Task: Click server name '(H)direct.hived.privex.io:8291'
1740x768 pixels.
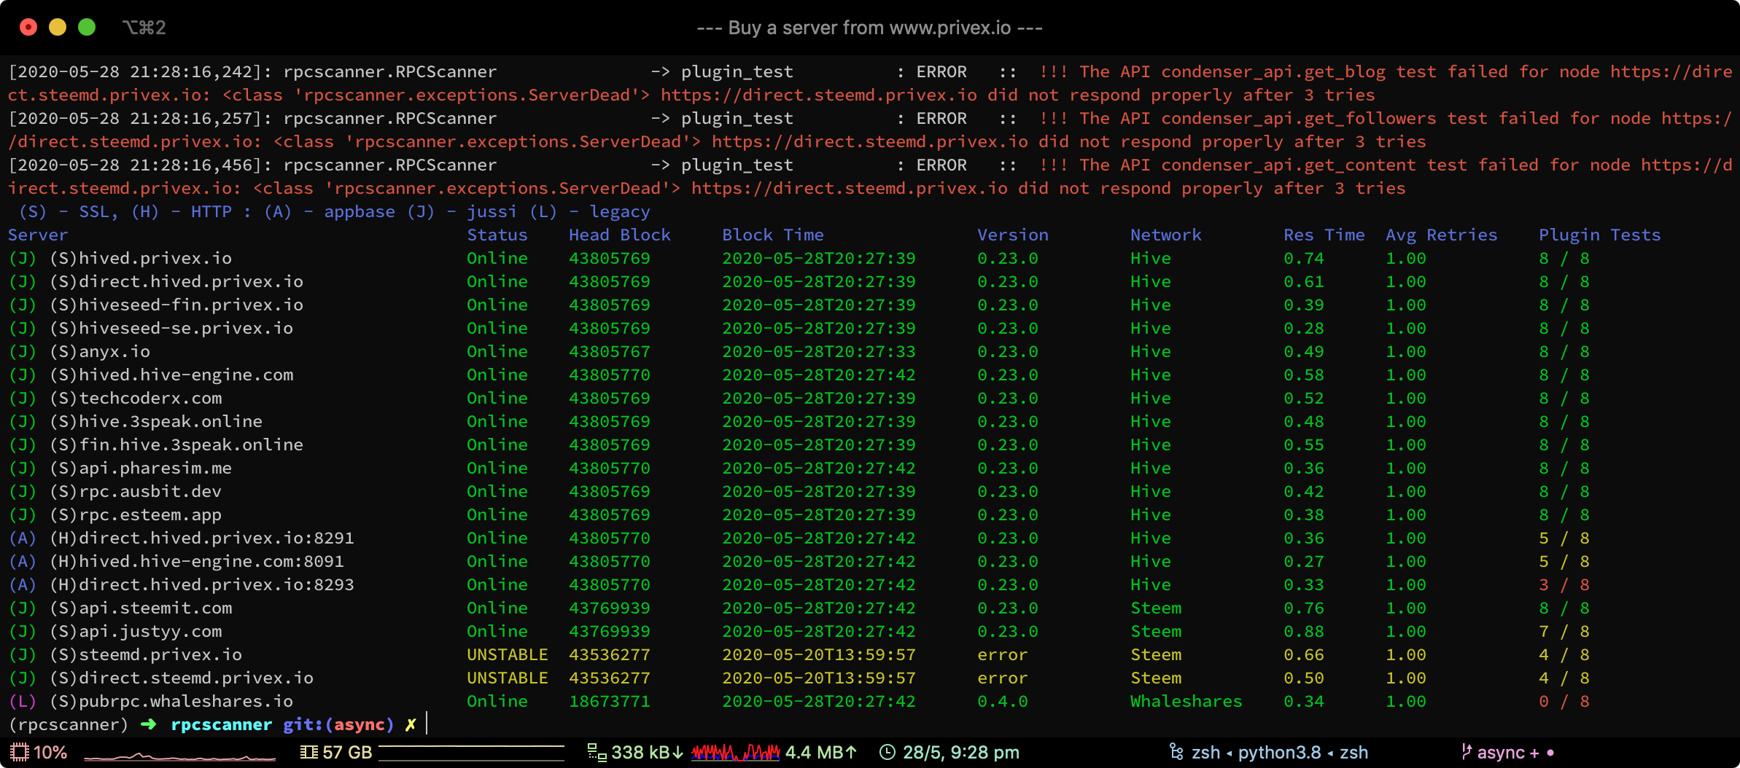Action: pyautogui.click(x=202, y=538)
